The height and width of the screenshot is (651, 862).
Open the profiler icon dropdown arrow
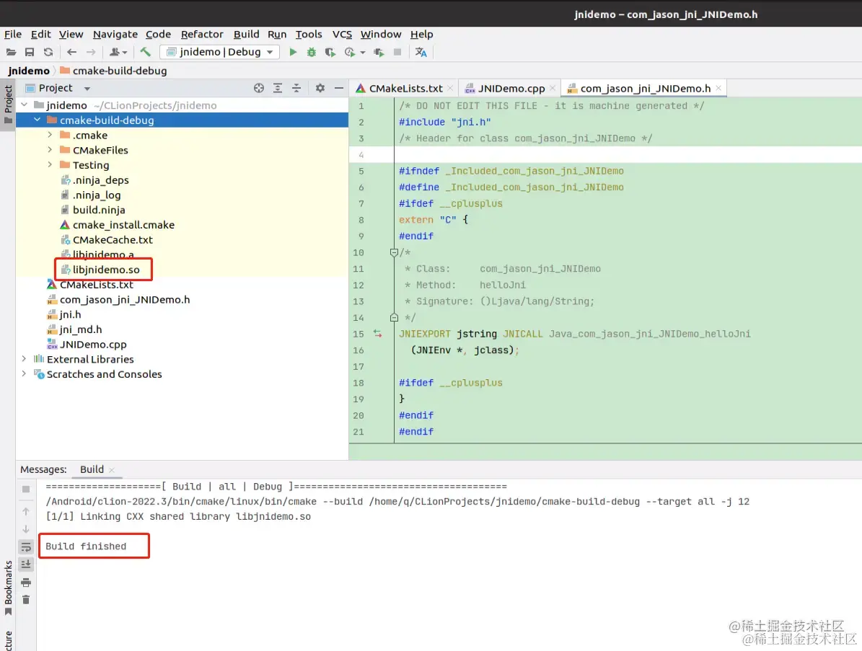coord(363,53)
